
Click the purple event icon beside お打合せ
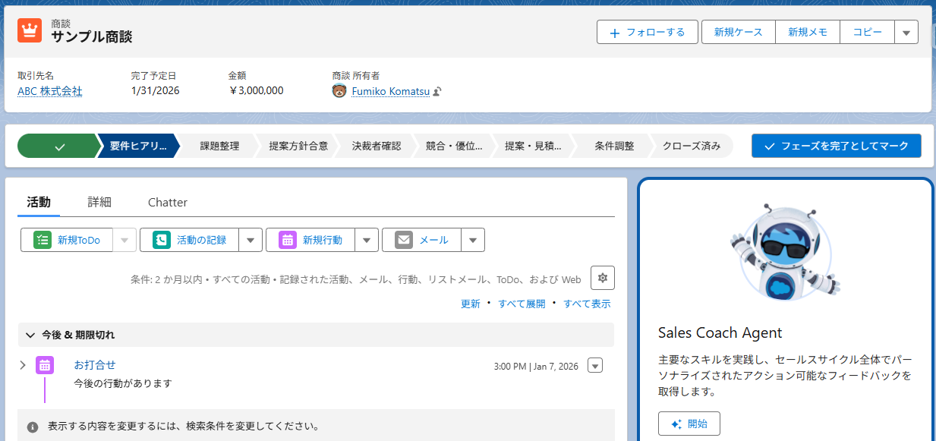45,365
